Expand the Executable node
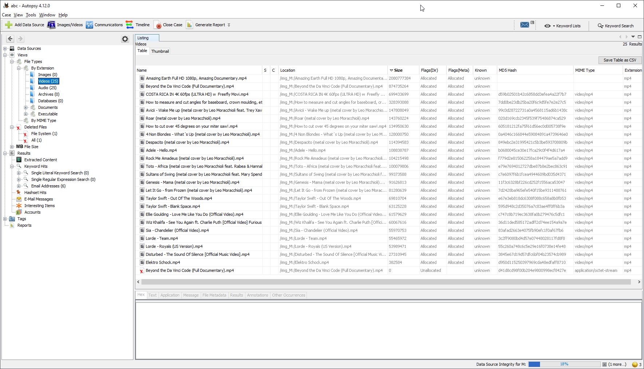 click(x=26, y=114)
